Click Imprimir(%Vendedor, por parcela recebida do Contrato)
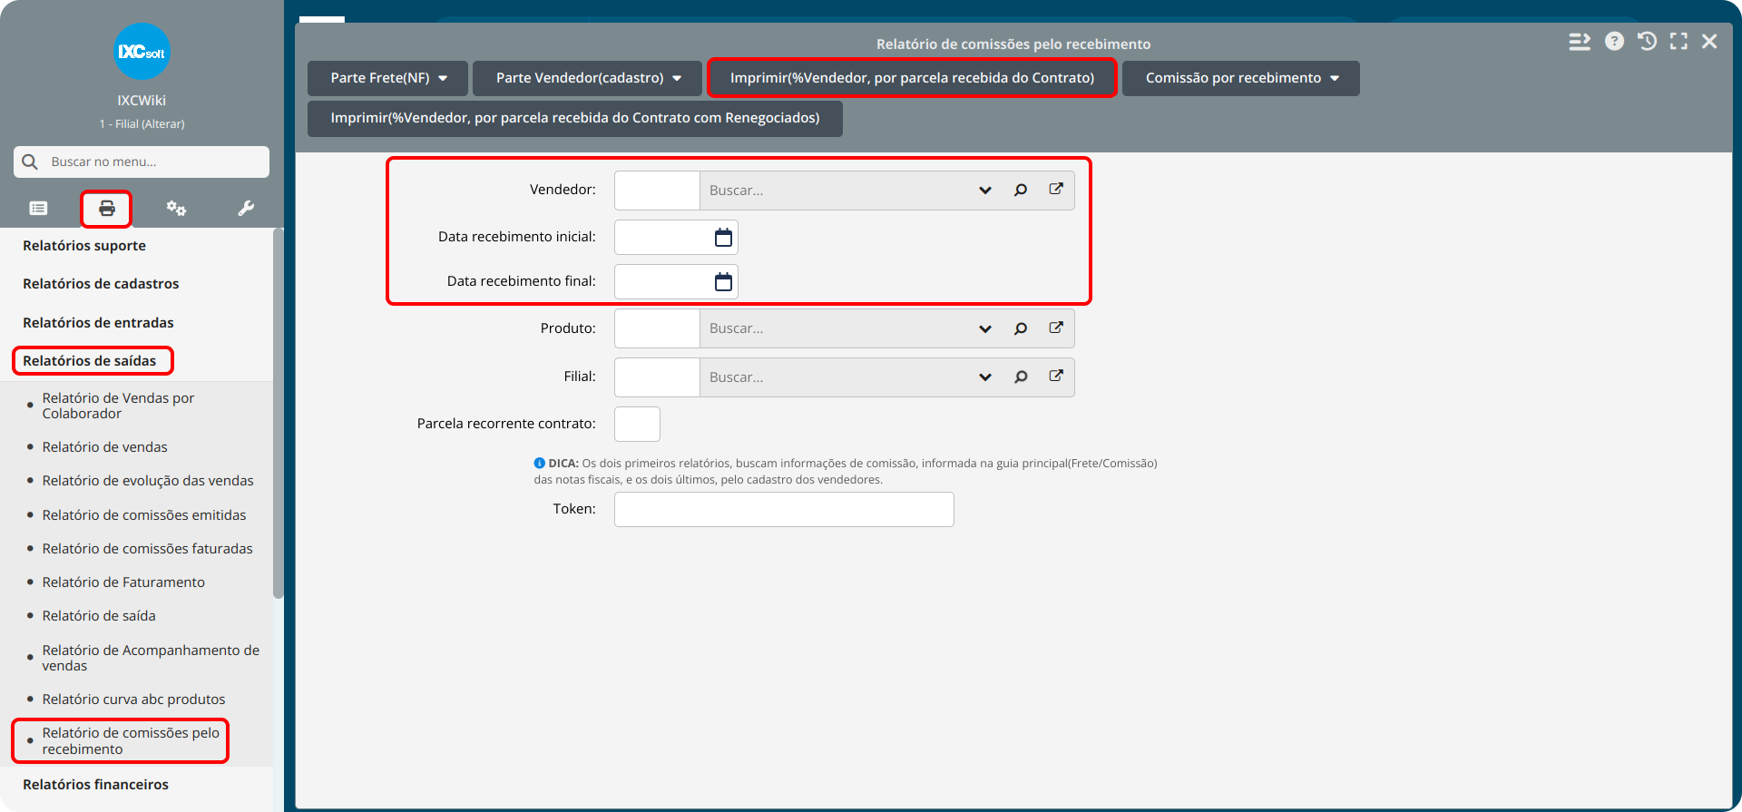This screenshot has width=1742, height=812. pyautogui.click(x=912, y=78)
